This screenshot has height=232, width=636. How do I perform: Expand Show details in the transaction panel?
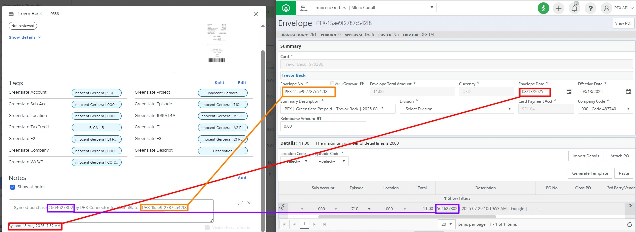point(25,37)
